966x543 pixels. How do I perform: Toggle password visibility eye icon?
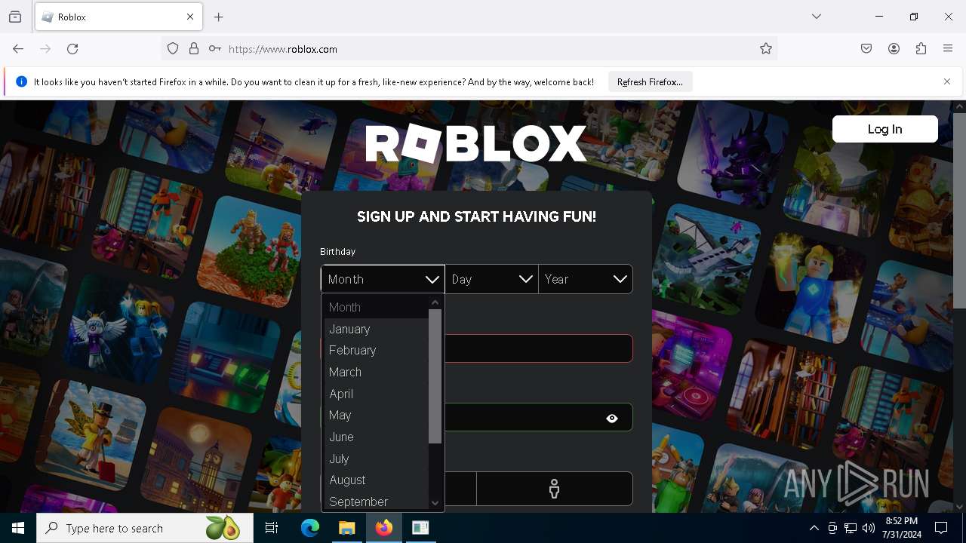point(612,418)
